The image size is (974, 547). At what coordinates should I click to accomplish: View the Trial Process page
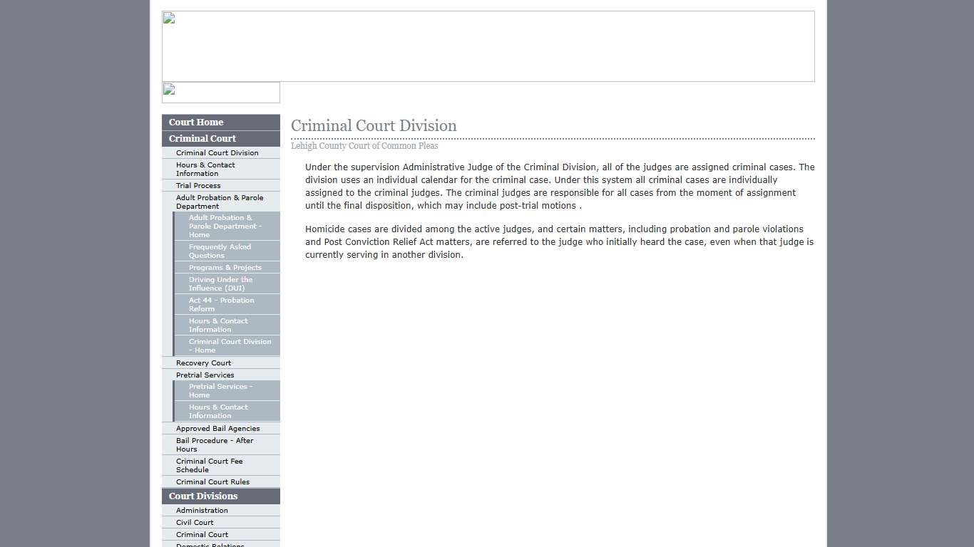click(x=198, y=185)
